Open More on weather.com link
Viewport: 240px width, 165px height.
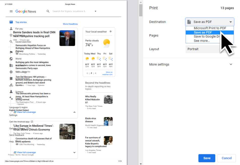click(107, 73)
